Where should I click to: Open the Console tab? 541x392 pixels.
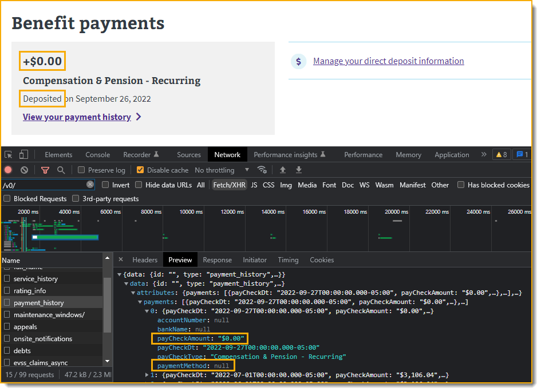pos(98,155)
